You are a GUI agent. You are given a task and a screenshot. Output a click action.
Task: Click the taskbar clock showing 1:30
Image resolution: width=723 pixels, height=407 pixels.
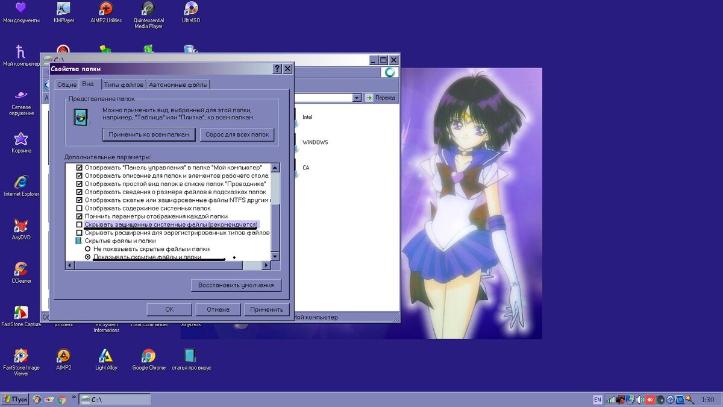tap(708, 400)
